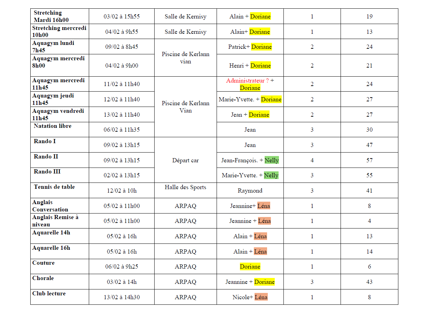
Task: Click the 'Piscine de Kerlann vian' location cell
Action: pos(186,58)
